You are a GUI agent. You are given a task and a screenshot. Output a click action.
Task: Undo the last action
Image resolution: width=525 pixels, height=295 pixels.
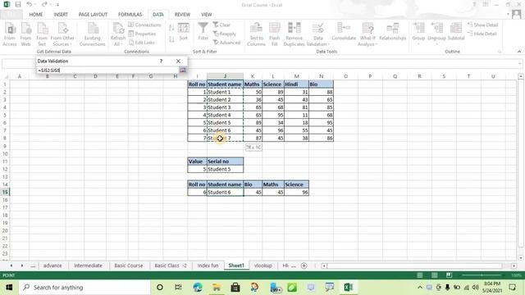tap(30, 4)
